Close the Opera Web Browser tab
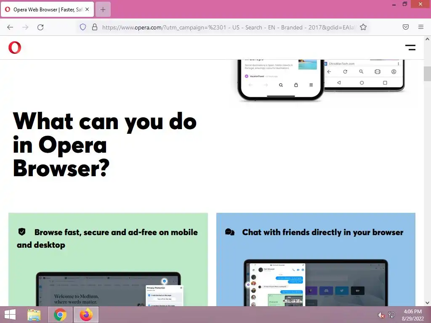 87,9
